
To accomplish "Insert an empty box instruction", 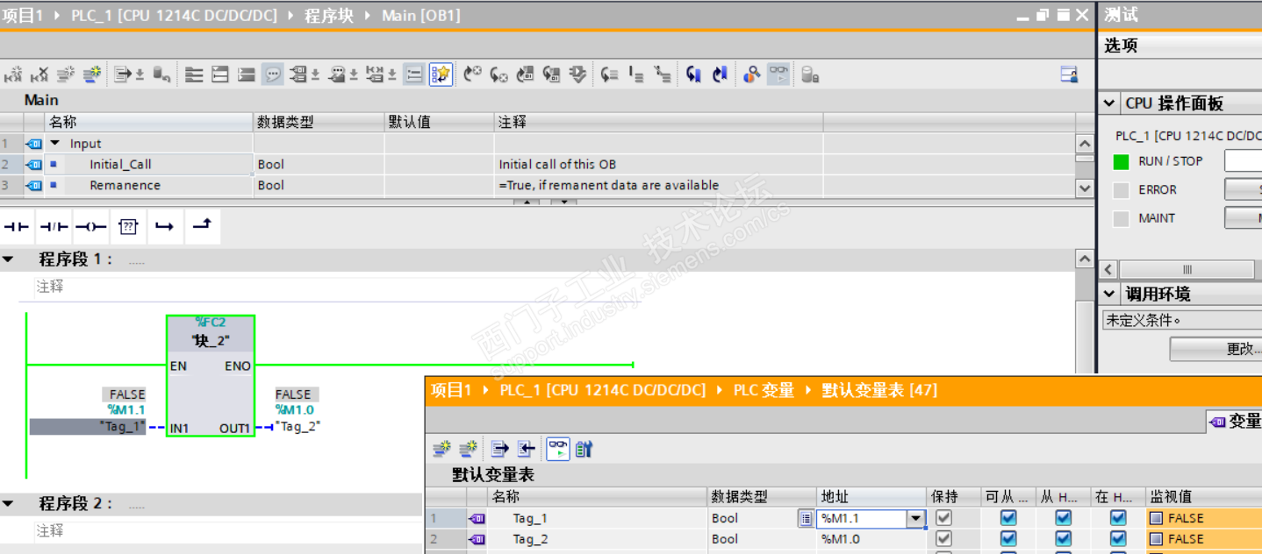I will pyautogui.click(x=128, y=227).
